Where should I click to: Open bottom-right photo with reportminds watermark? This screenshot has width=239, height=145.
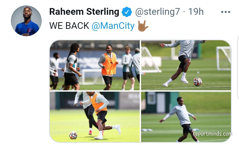point(186,117)
